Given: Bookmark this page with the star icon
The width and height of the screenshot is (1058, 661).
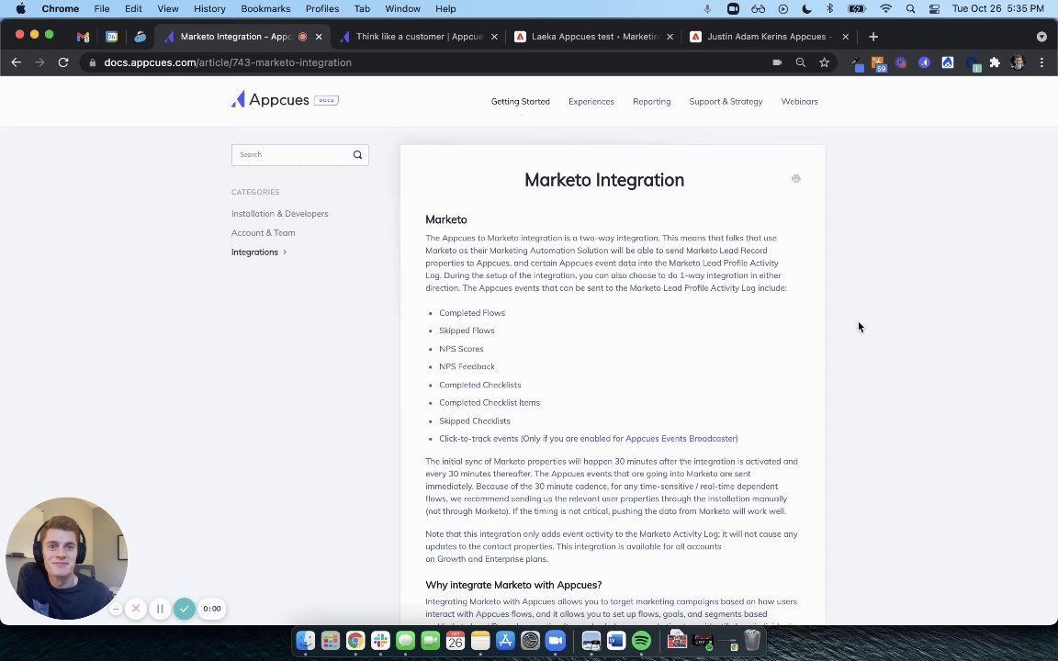Looking at the screenshot, I should (824, 62).
